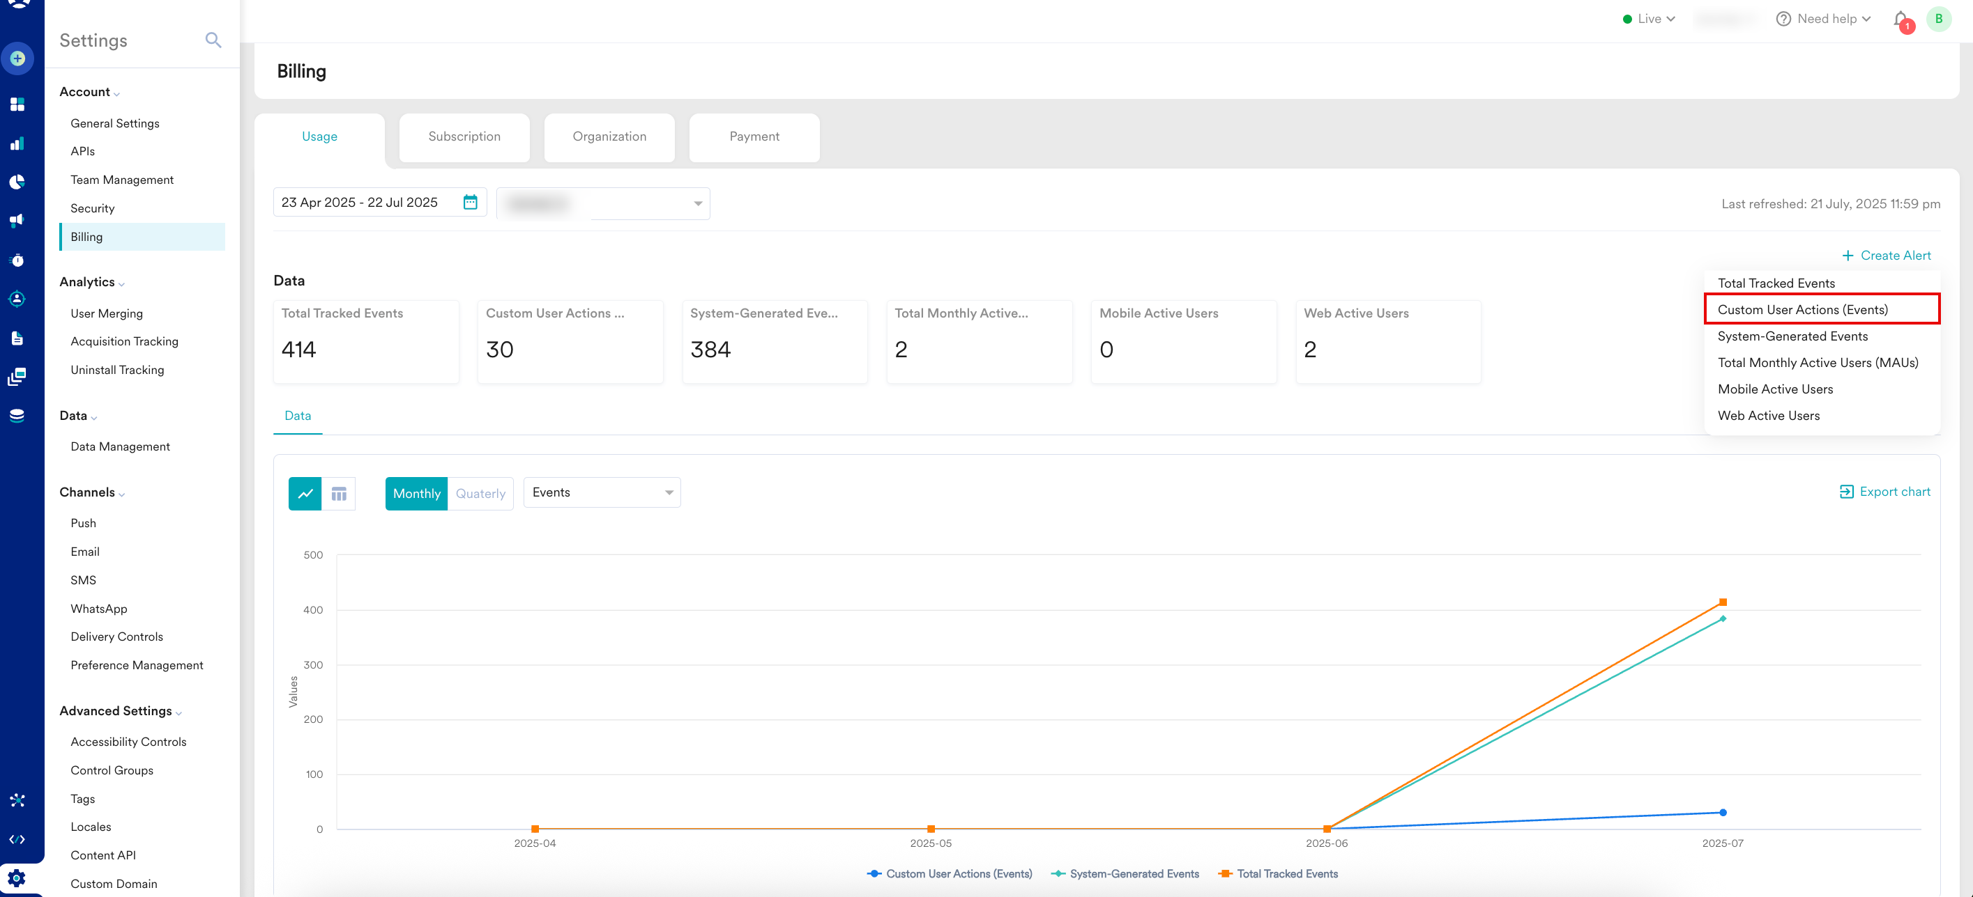The image size is (1973, 897).
Task: Open the bar chart analytics icon
Action: pyautogui.click(x=17, y=143)
